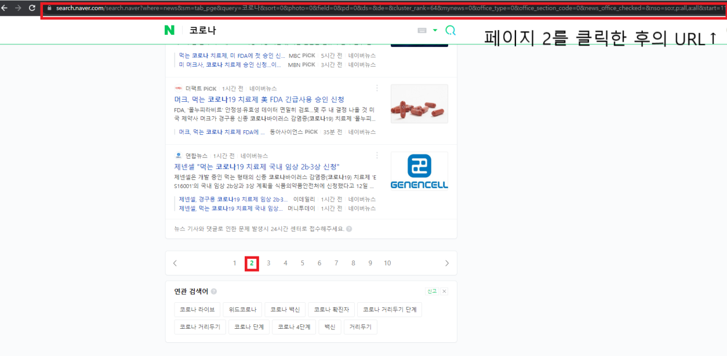Click the green 신고 report button
The height and width of the screenshot is (356, 727).
[x=432, y=291]
